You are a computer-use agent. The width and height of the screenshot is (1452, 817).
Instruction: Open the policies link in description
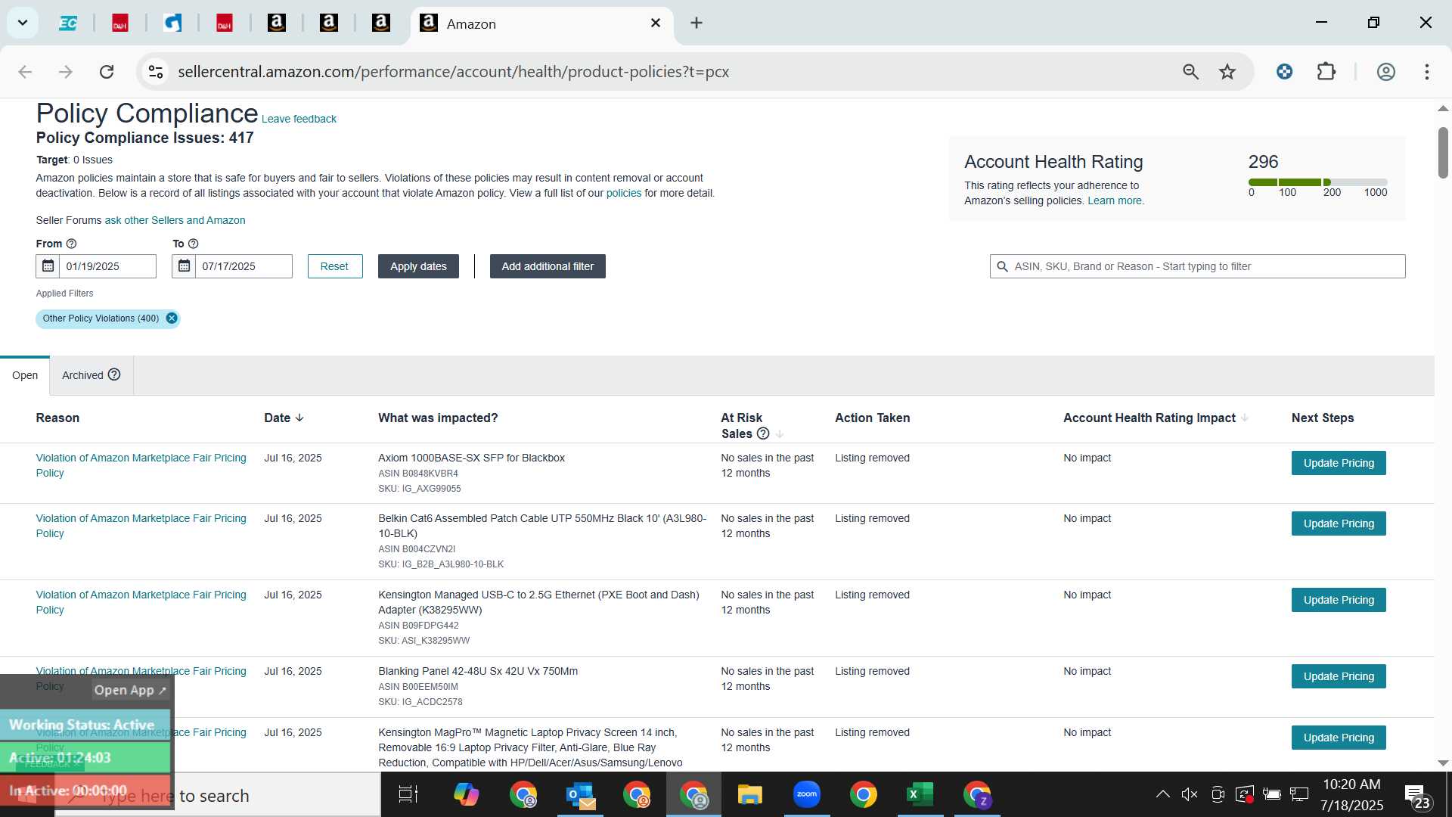coord(623,193)
